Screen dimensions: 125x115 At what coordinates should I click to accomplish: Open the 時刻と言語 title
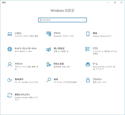pos(59,64)
